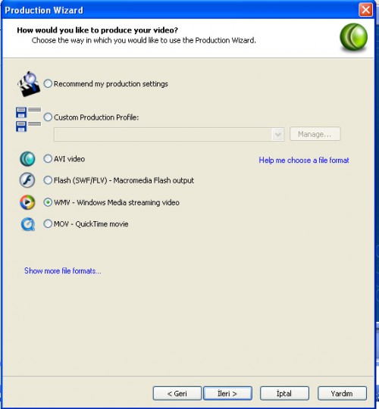Click the green Camtasia logo icon
379x409 pixels.
(x=353, y=37)
